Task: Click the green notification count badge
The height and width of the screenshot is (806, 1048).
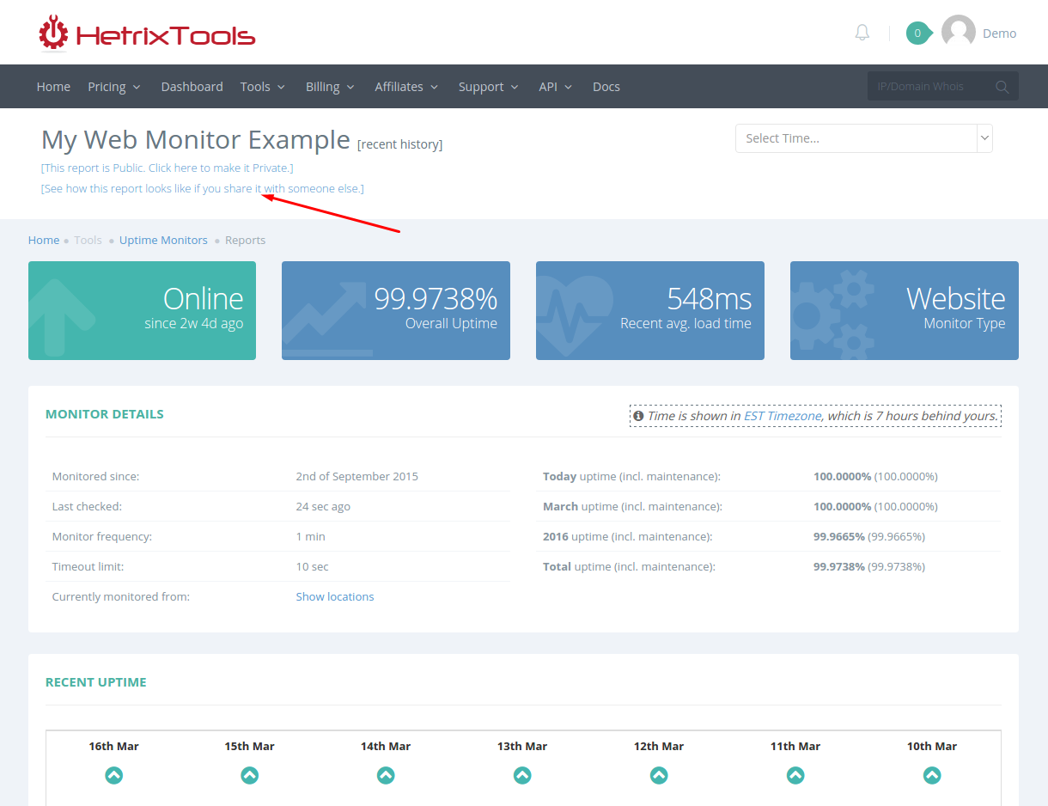Action: pyautogui.click(x=918, y=34)
